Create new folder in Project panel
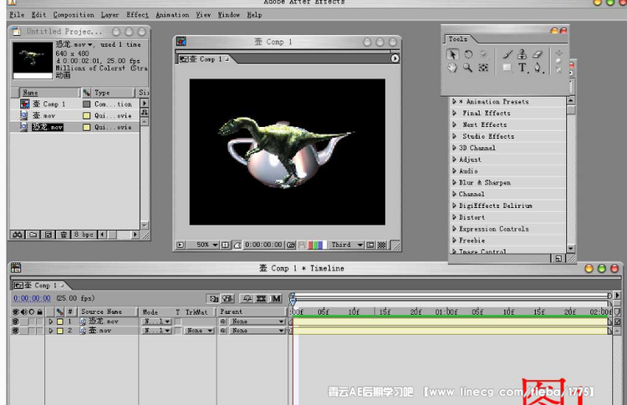 (x=33, y=235)
